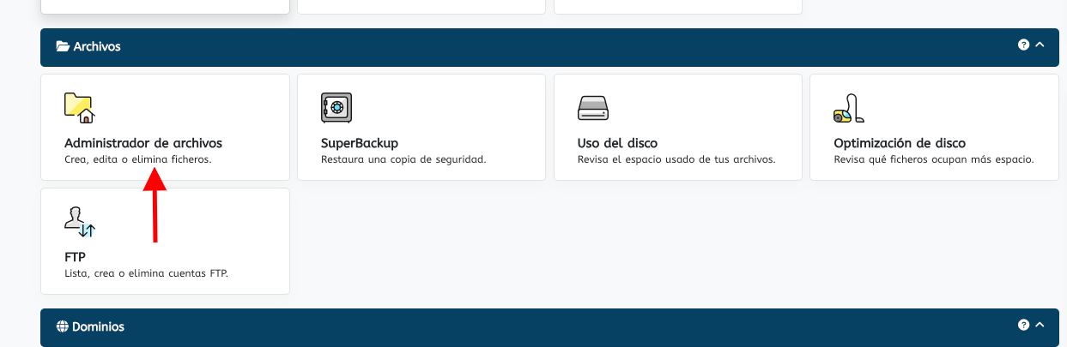Click 'Lista, crea o elimina cuentas FTP.' text
The height and width of the screenshot is (347, 1067).
(146, 273)
